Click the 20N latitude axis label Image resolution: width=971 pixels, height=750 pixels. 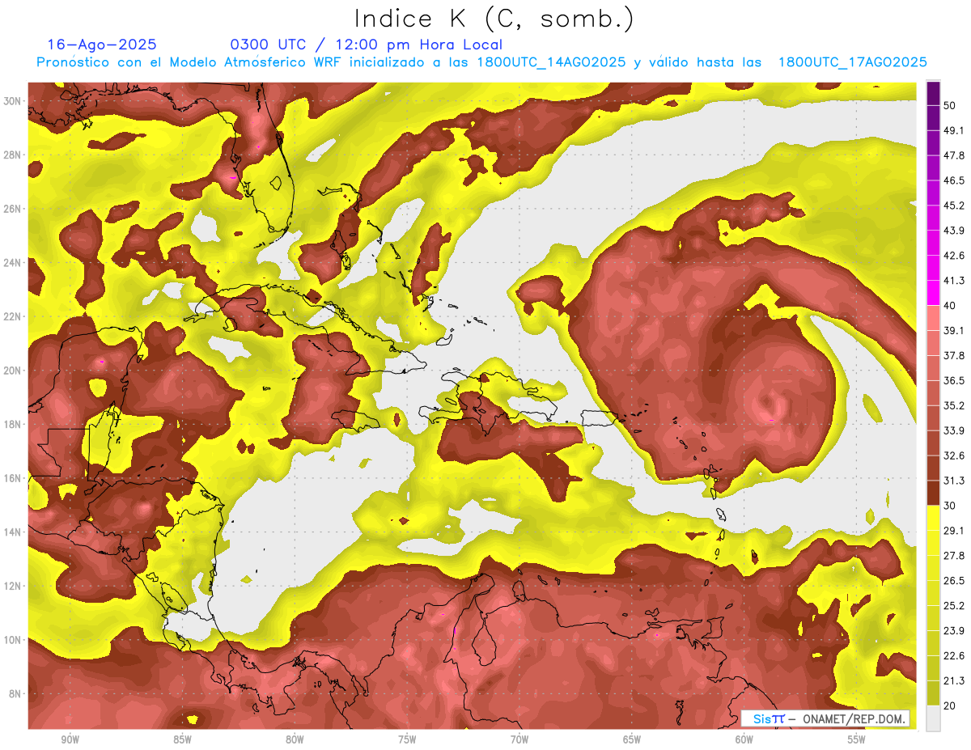point(12,371)
